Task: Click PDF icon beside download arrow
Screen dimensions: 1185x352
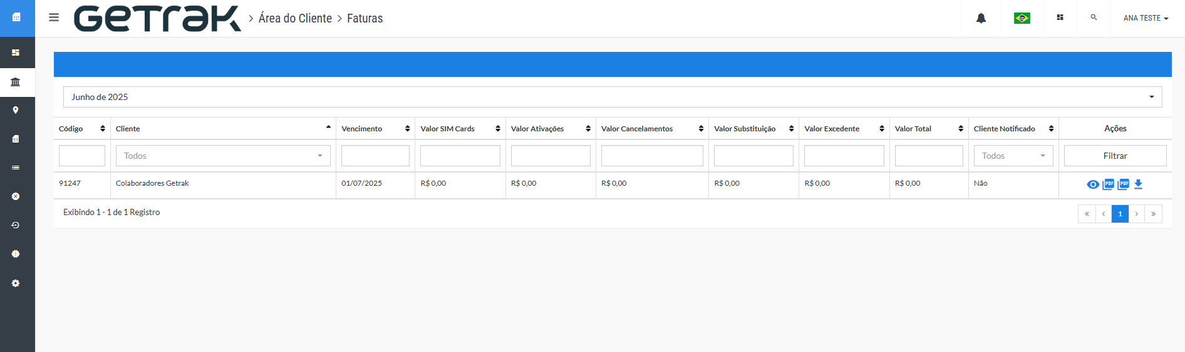Action: tap(1124, 184)
